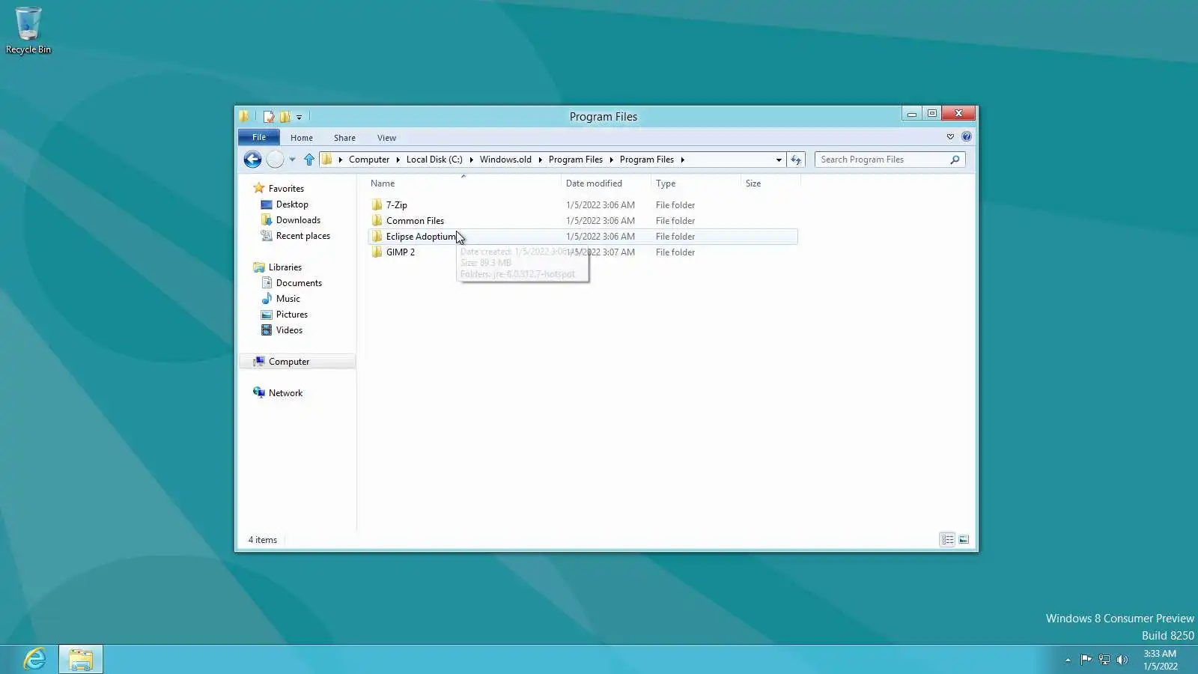
Task: Show hidden icons in the system tray
Action: 1068,660
